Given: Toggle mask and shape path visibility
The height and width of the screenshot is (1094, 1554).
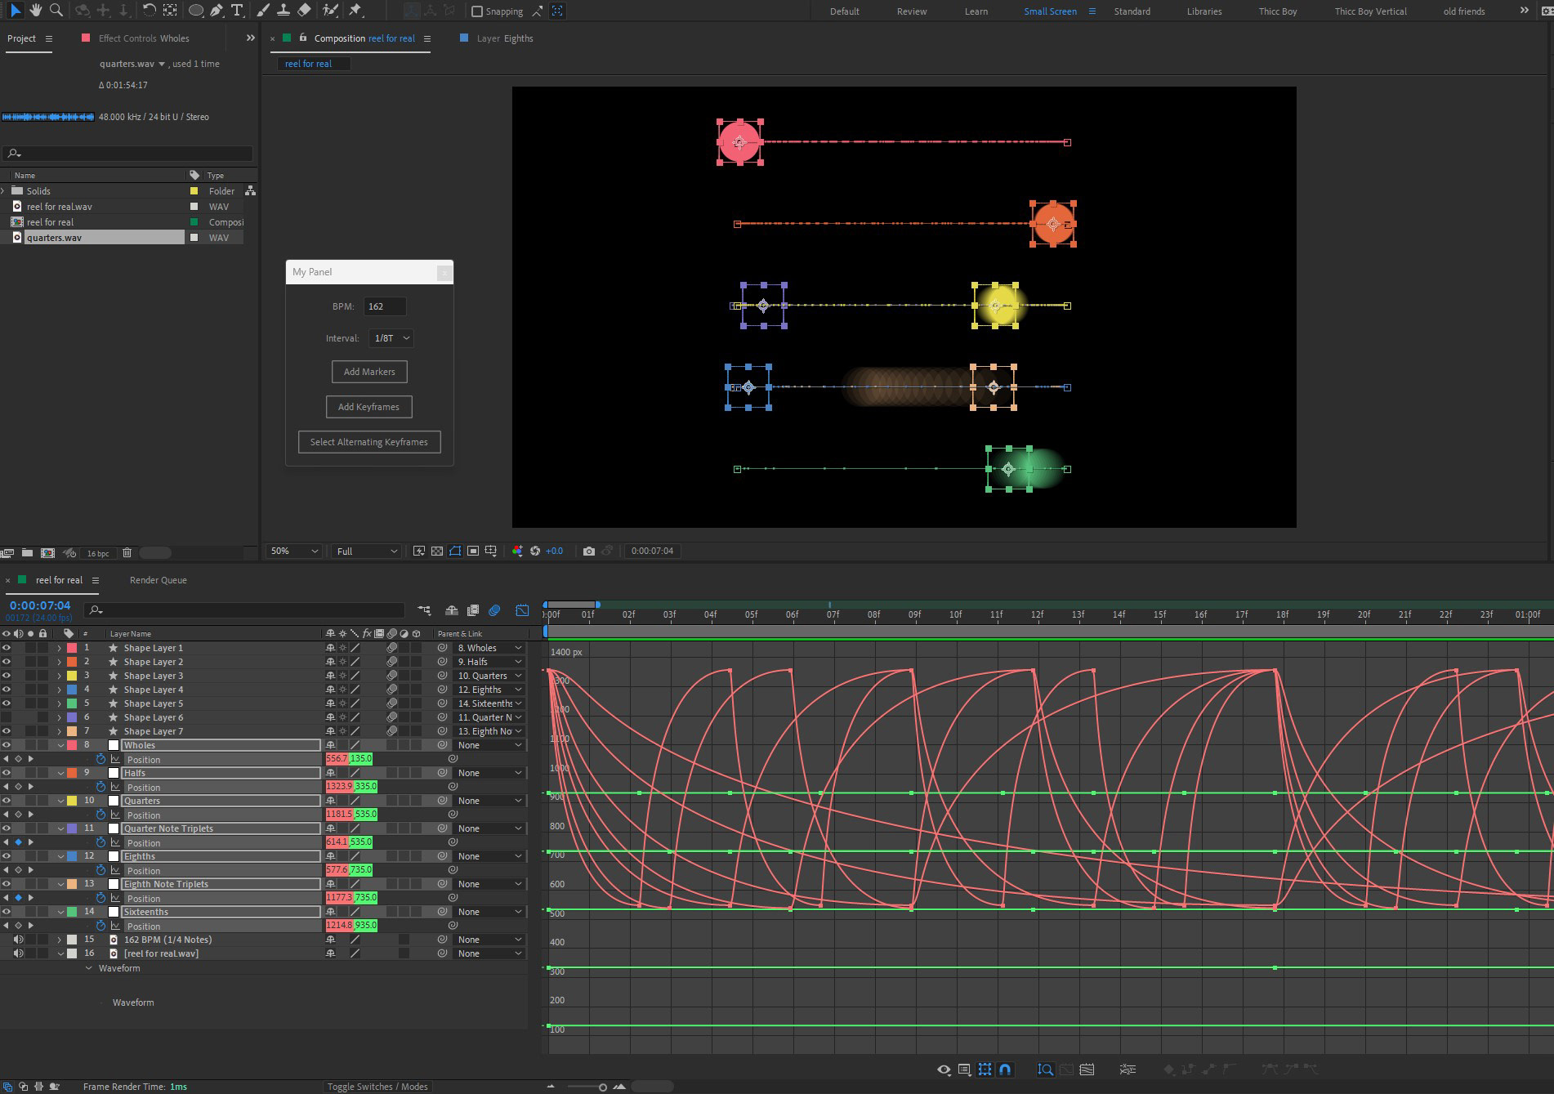Looking at the screenshot, I should click(455, 551).
